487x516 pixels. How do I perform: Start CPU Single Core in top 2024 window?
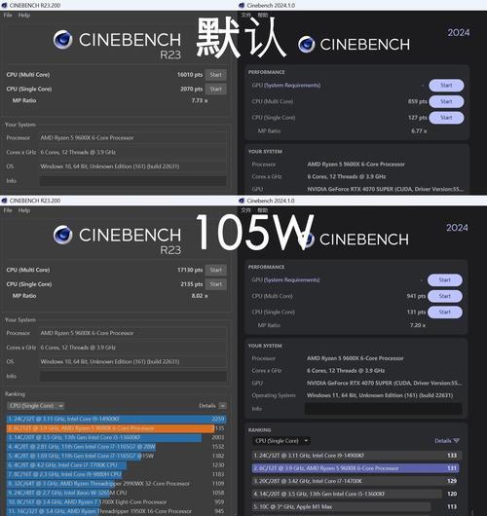click(446, 118)
